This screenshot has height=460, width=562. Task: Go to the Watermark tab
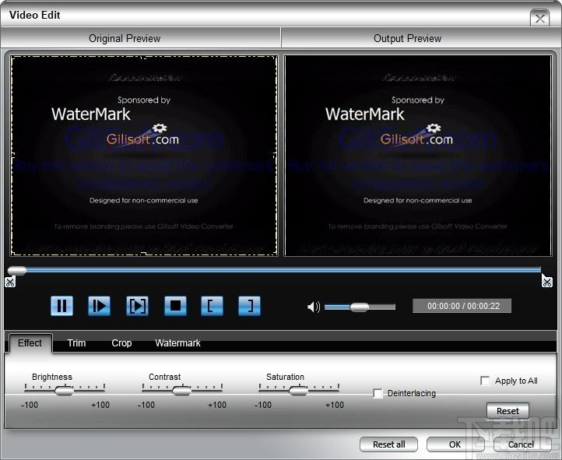(x=177, y=343)
